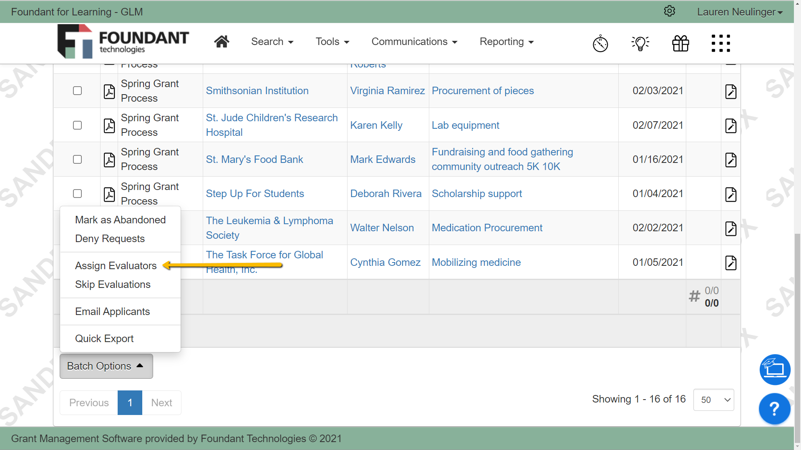Image resolution: width=801 pixels, height=450 pixels.
Task: Open the gift icon in the top navigation
Action: [x=680, y=43]
